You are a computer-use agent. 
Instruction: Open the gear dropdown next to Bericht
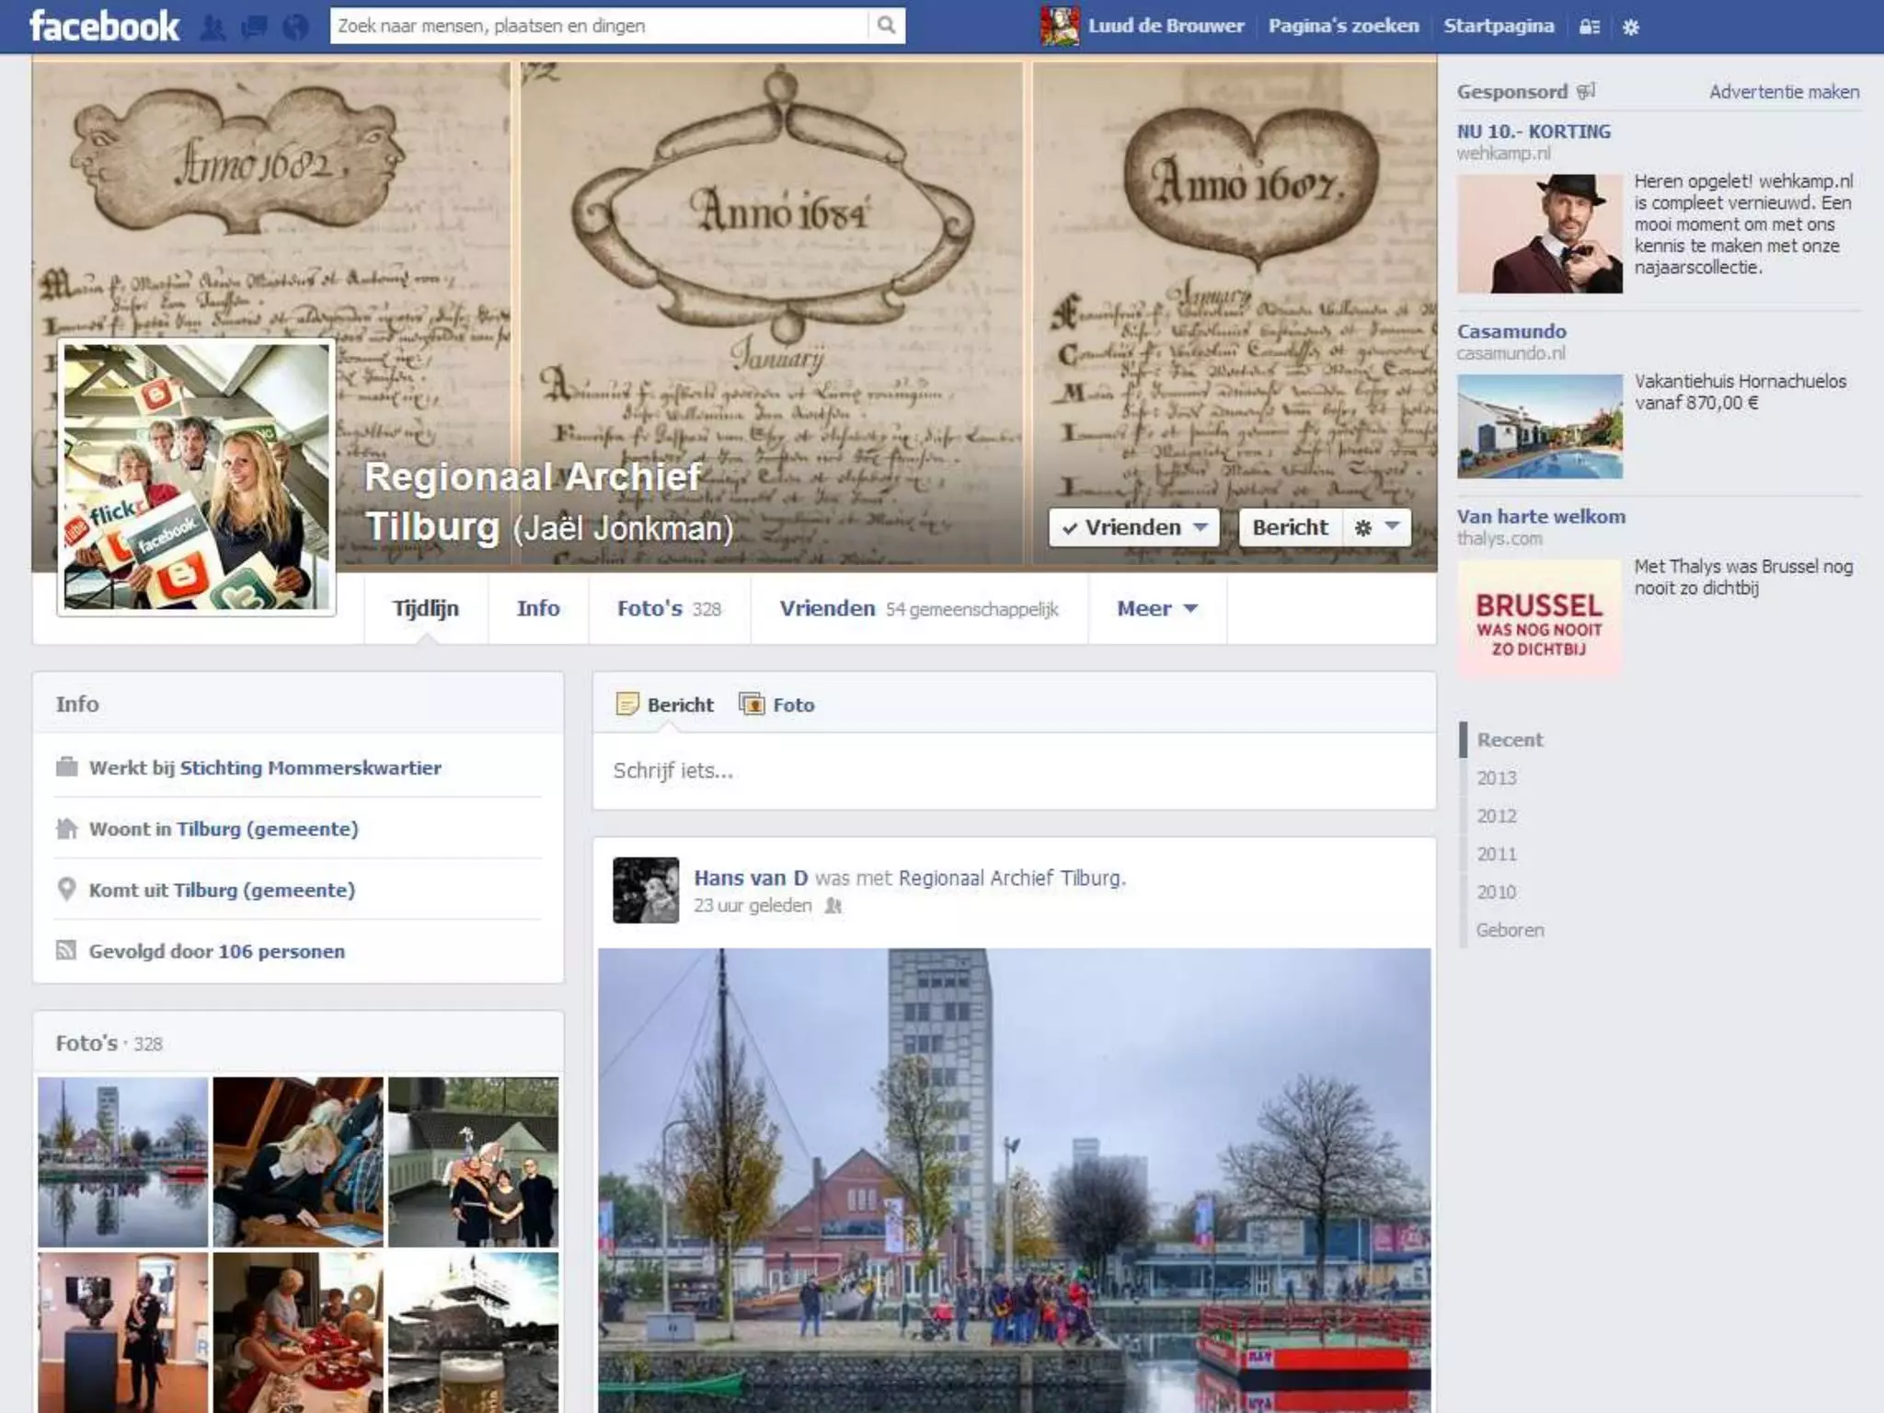point(1376,528)
